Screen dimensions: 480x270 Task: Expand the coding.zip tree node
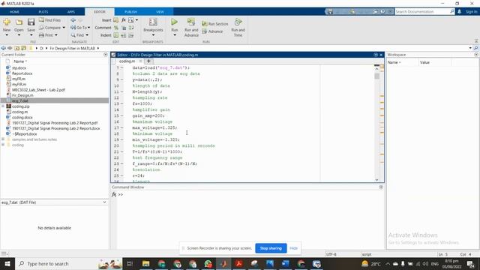(x=3, y=106)
